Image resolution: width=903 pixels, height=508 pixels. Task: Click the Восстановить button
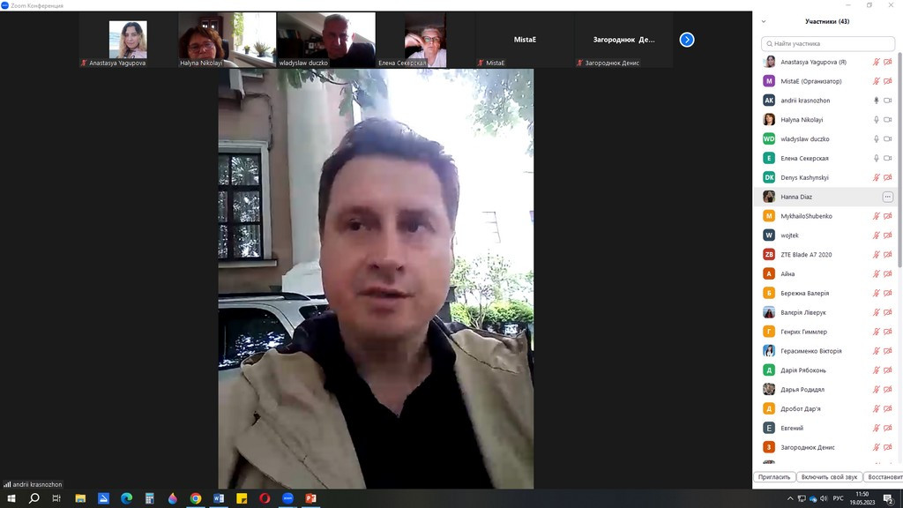tap(884, 477)
